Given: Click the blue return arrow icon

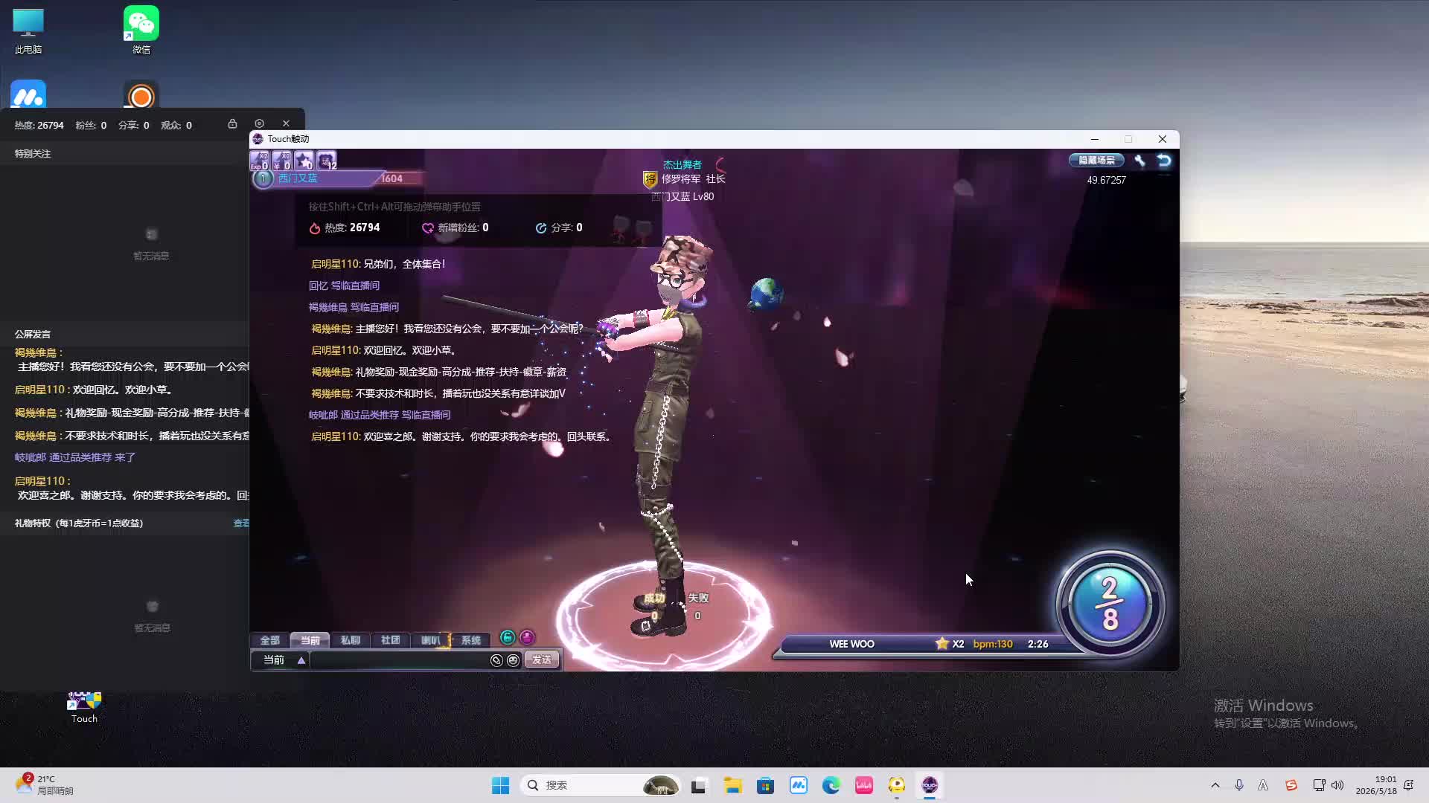Looking at the screenshot, I should pos(1164,160).
